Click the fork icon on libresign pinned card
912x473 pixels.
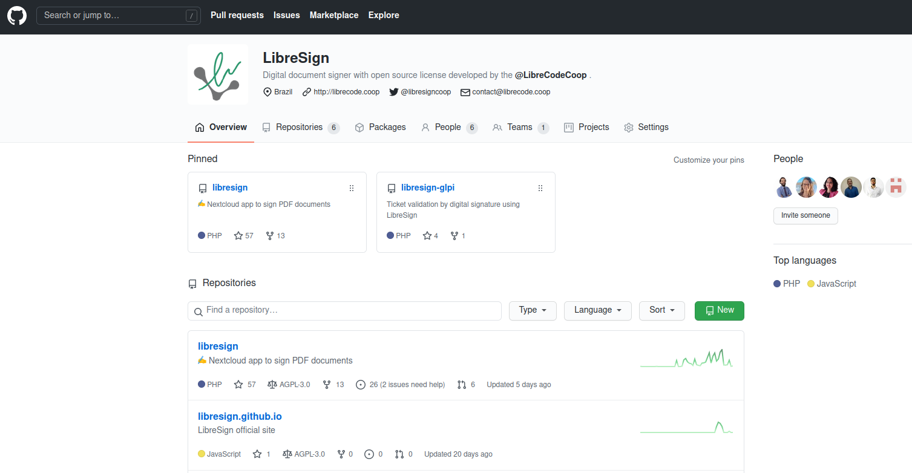coord(270,236)
